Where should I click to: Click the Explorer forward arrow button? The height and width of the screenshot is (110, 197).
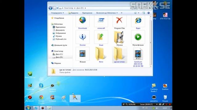point(54,8)
